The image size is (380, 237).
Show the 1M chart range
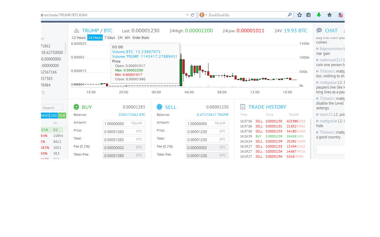120,38
